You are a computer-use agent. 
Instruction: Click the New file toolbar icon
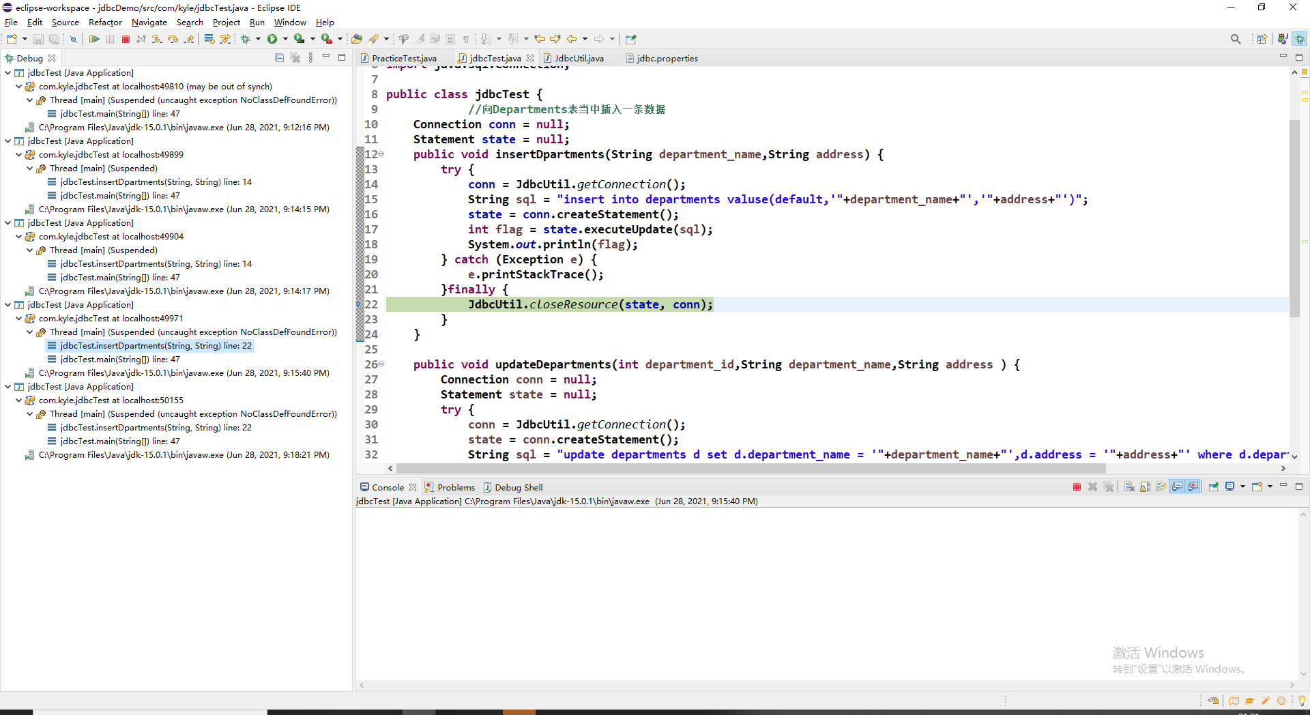pos(12,40)
